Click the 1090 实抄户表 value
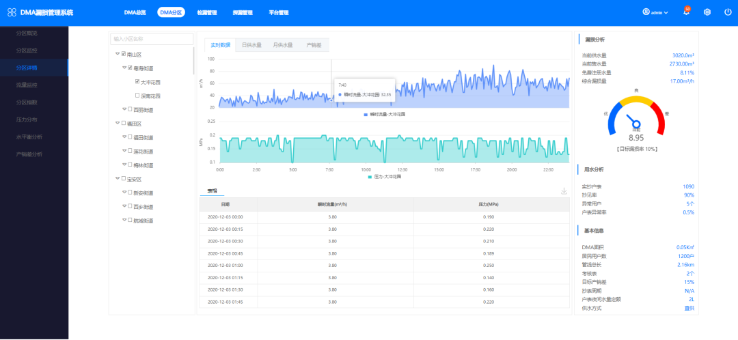 click(689, 186)
